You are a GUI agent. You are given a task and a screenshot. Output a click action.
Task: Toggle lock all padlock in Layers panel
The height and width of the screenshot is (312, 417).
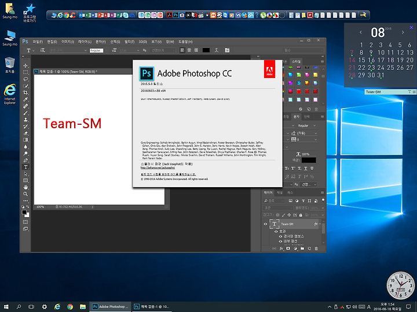coord(301,215)
